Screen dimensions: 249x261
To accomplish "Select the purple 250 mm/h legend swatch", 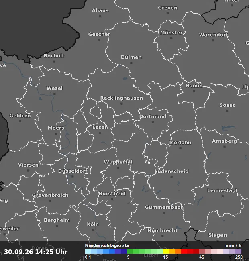I will click(x=238, y=251).
